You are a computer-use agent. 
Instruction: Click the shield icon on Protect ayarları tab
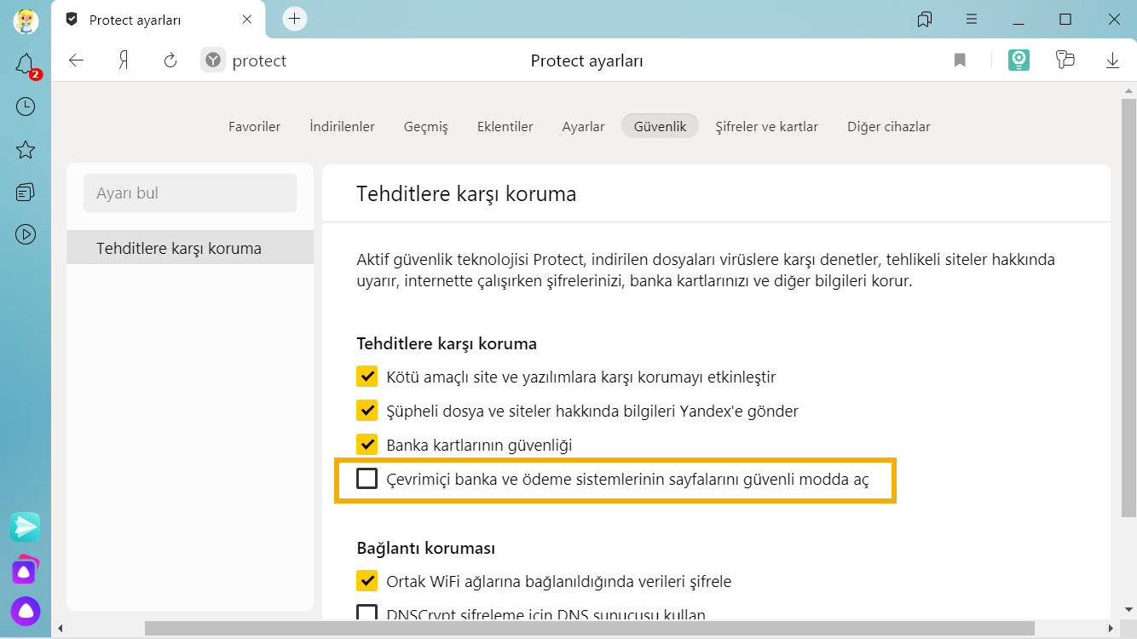pyautogui.click(x=72, y=20)
